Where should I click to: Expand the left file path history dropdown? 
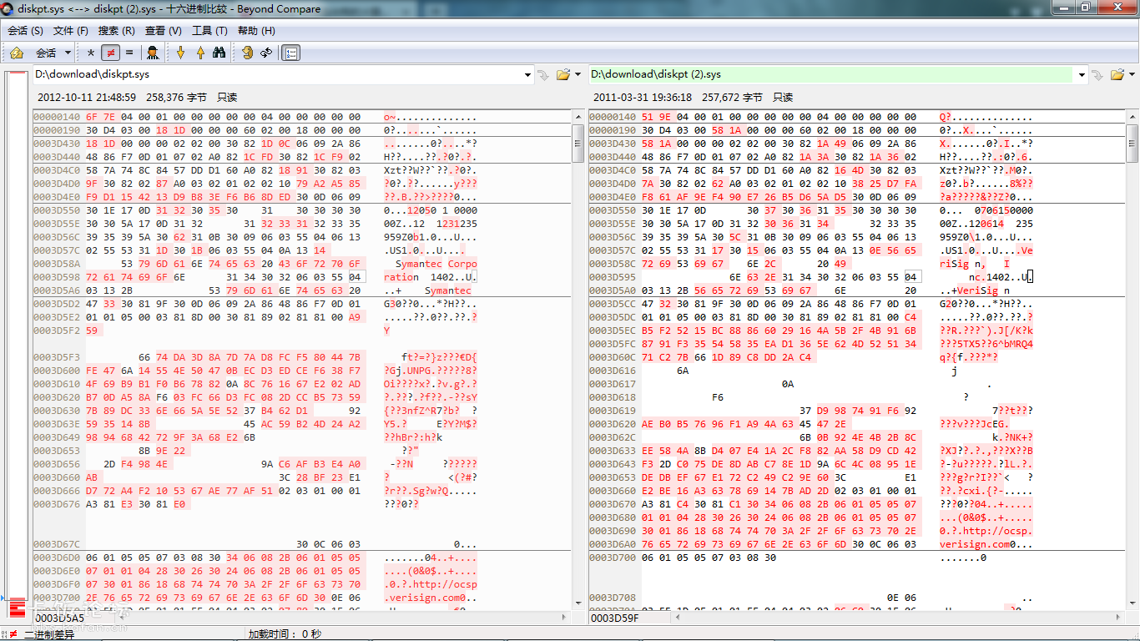527,75
